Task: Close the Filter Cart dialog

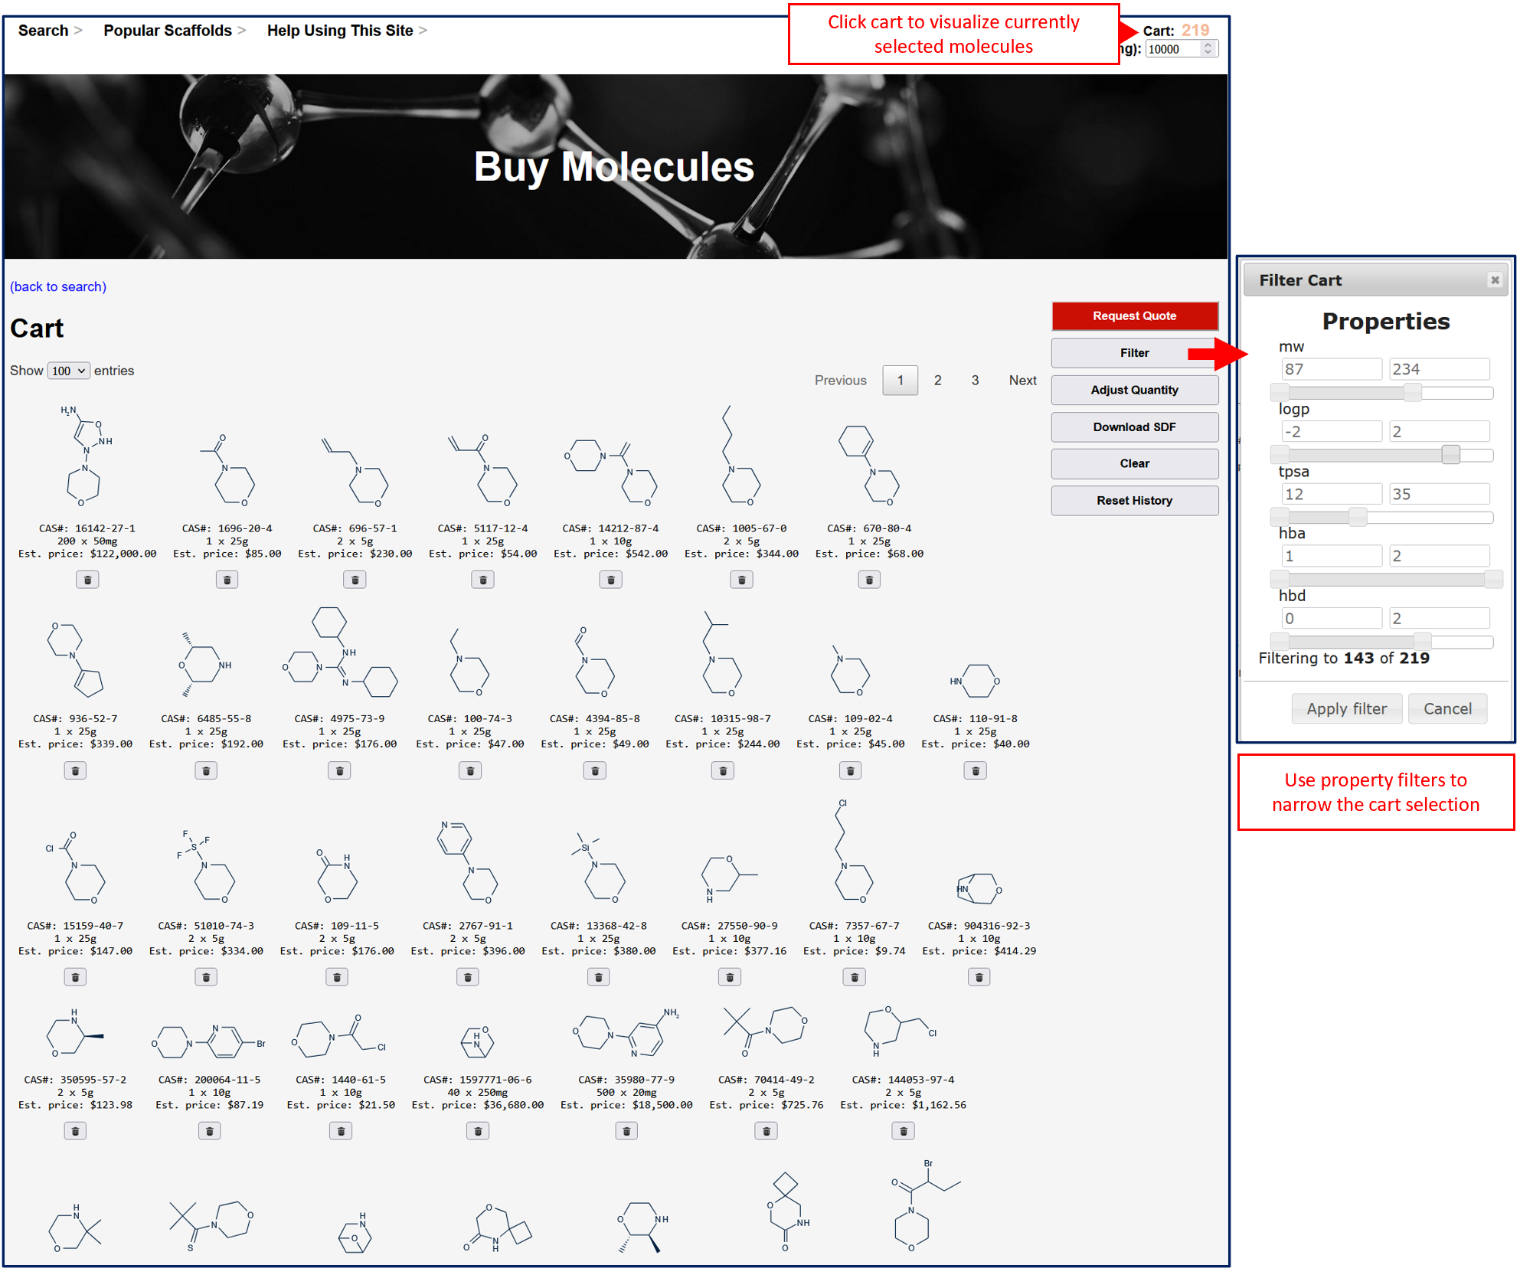Action: (1494, 280)
